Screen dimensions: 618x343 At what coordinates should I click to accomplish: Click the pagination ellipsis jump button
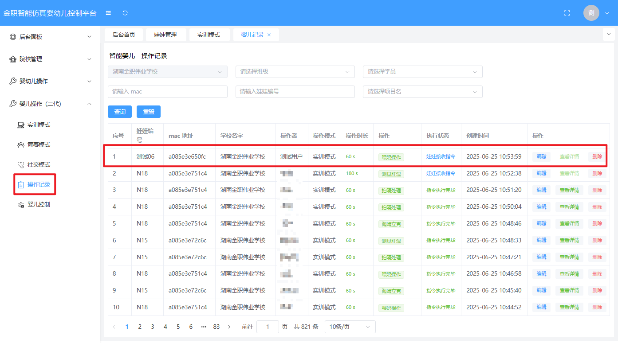pos(204,327)
